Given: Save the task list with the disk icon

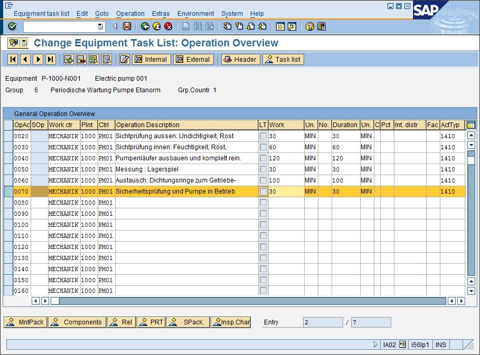Looking at the screenshot, I should 127,26.
